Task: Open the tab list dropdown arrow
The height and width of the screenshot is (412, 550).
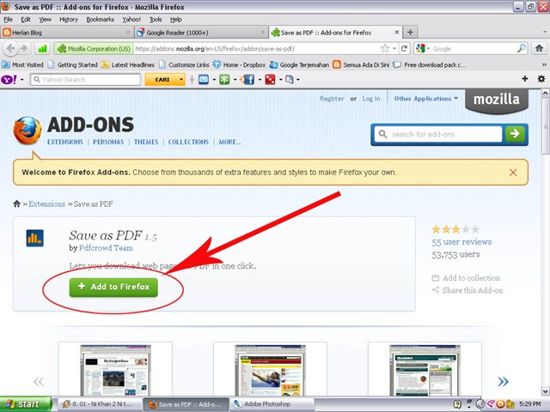Action: coord(544,33)
